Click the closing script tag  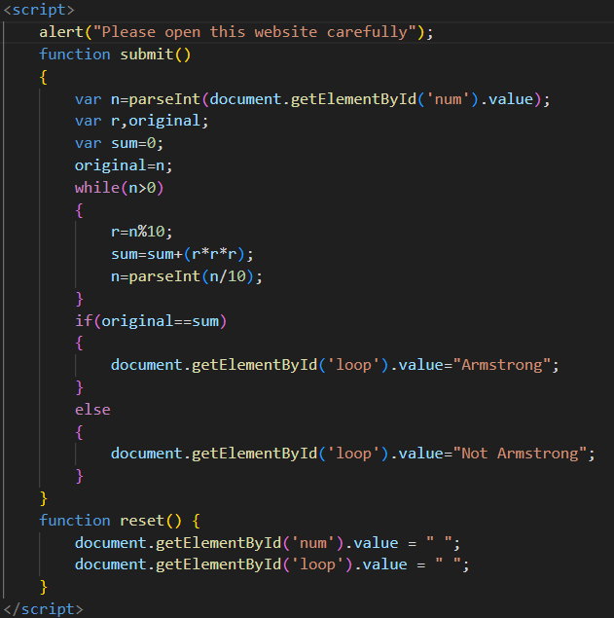click(43, 608)
